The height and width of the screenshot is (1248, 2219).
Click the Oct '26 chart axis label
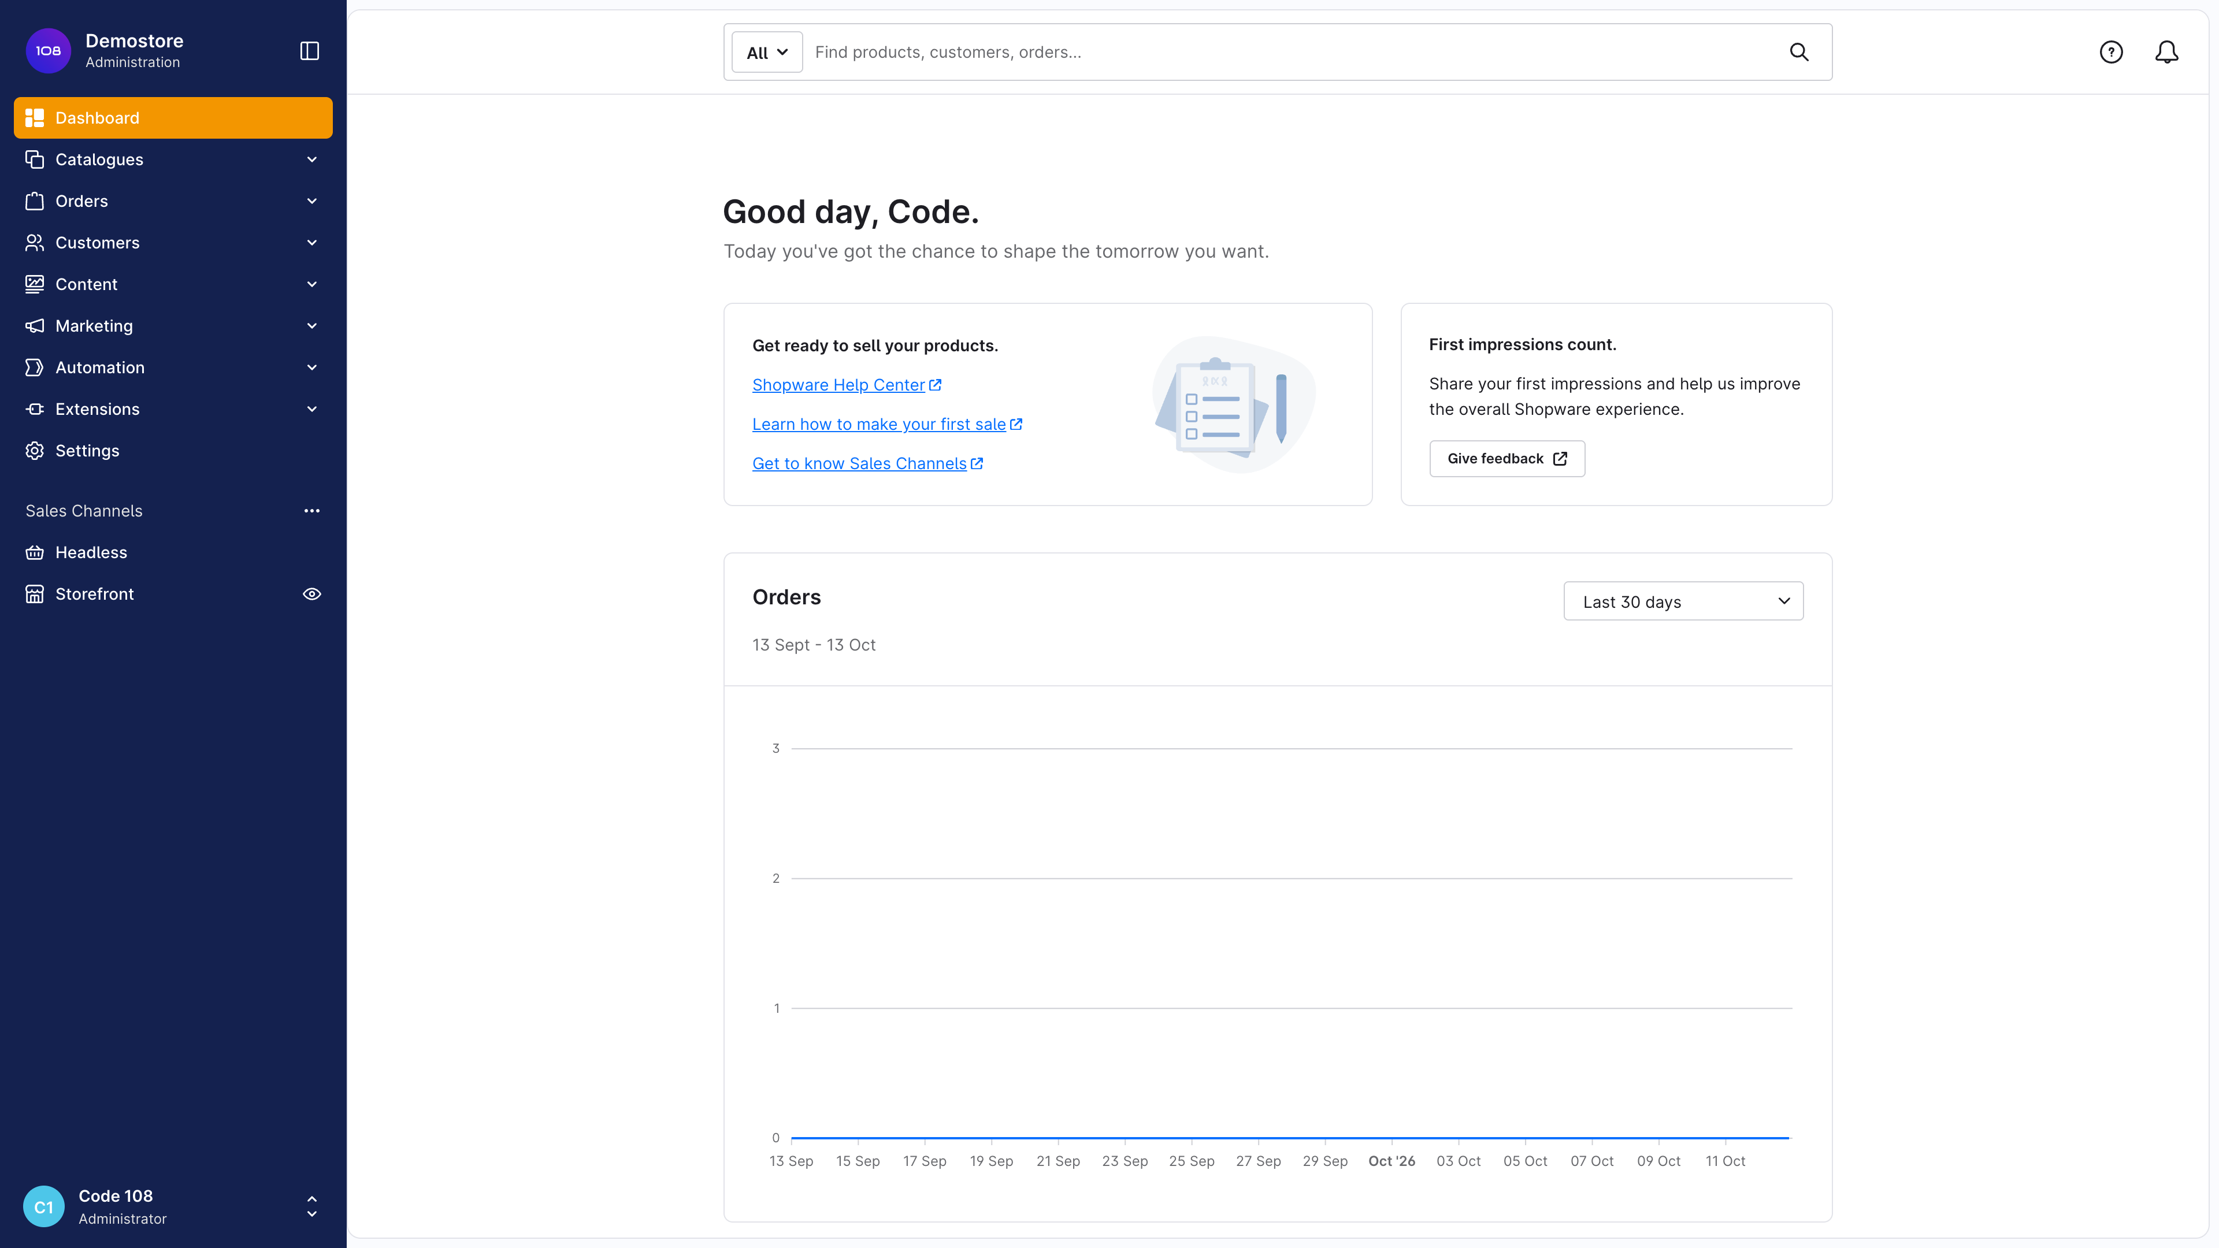tap(1391, 1161)
